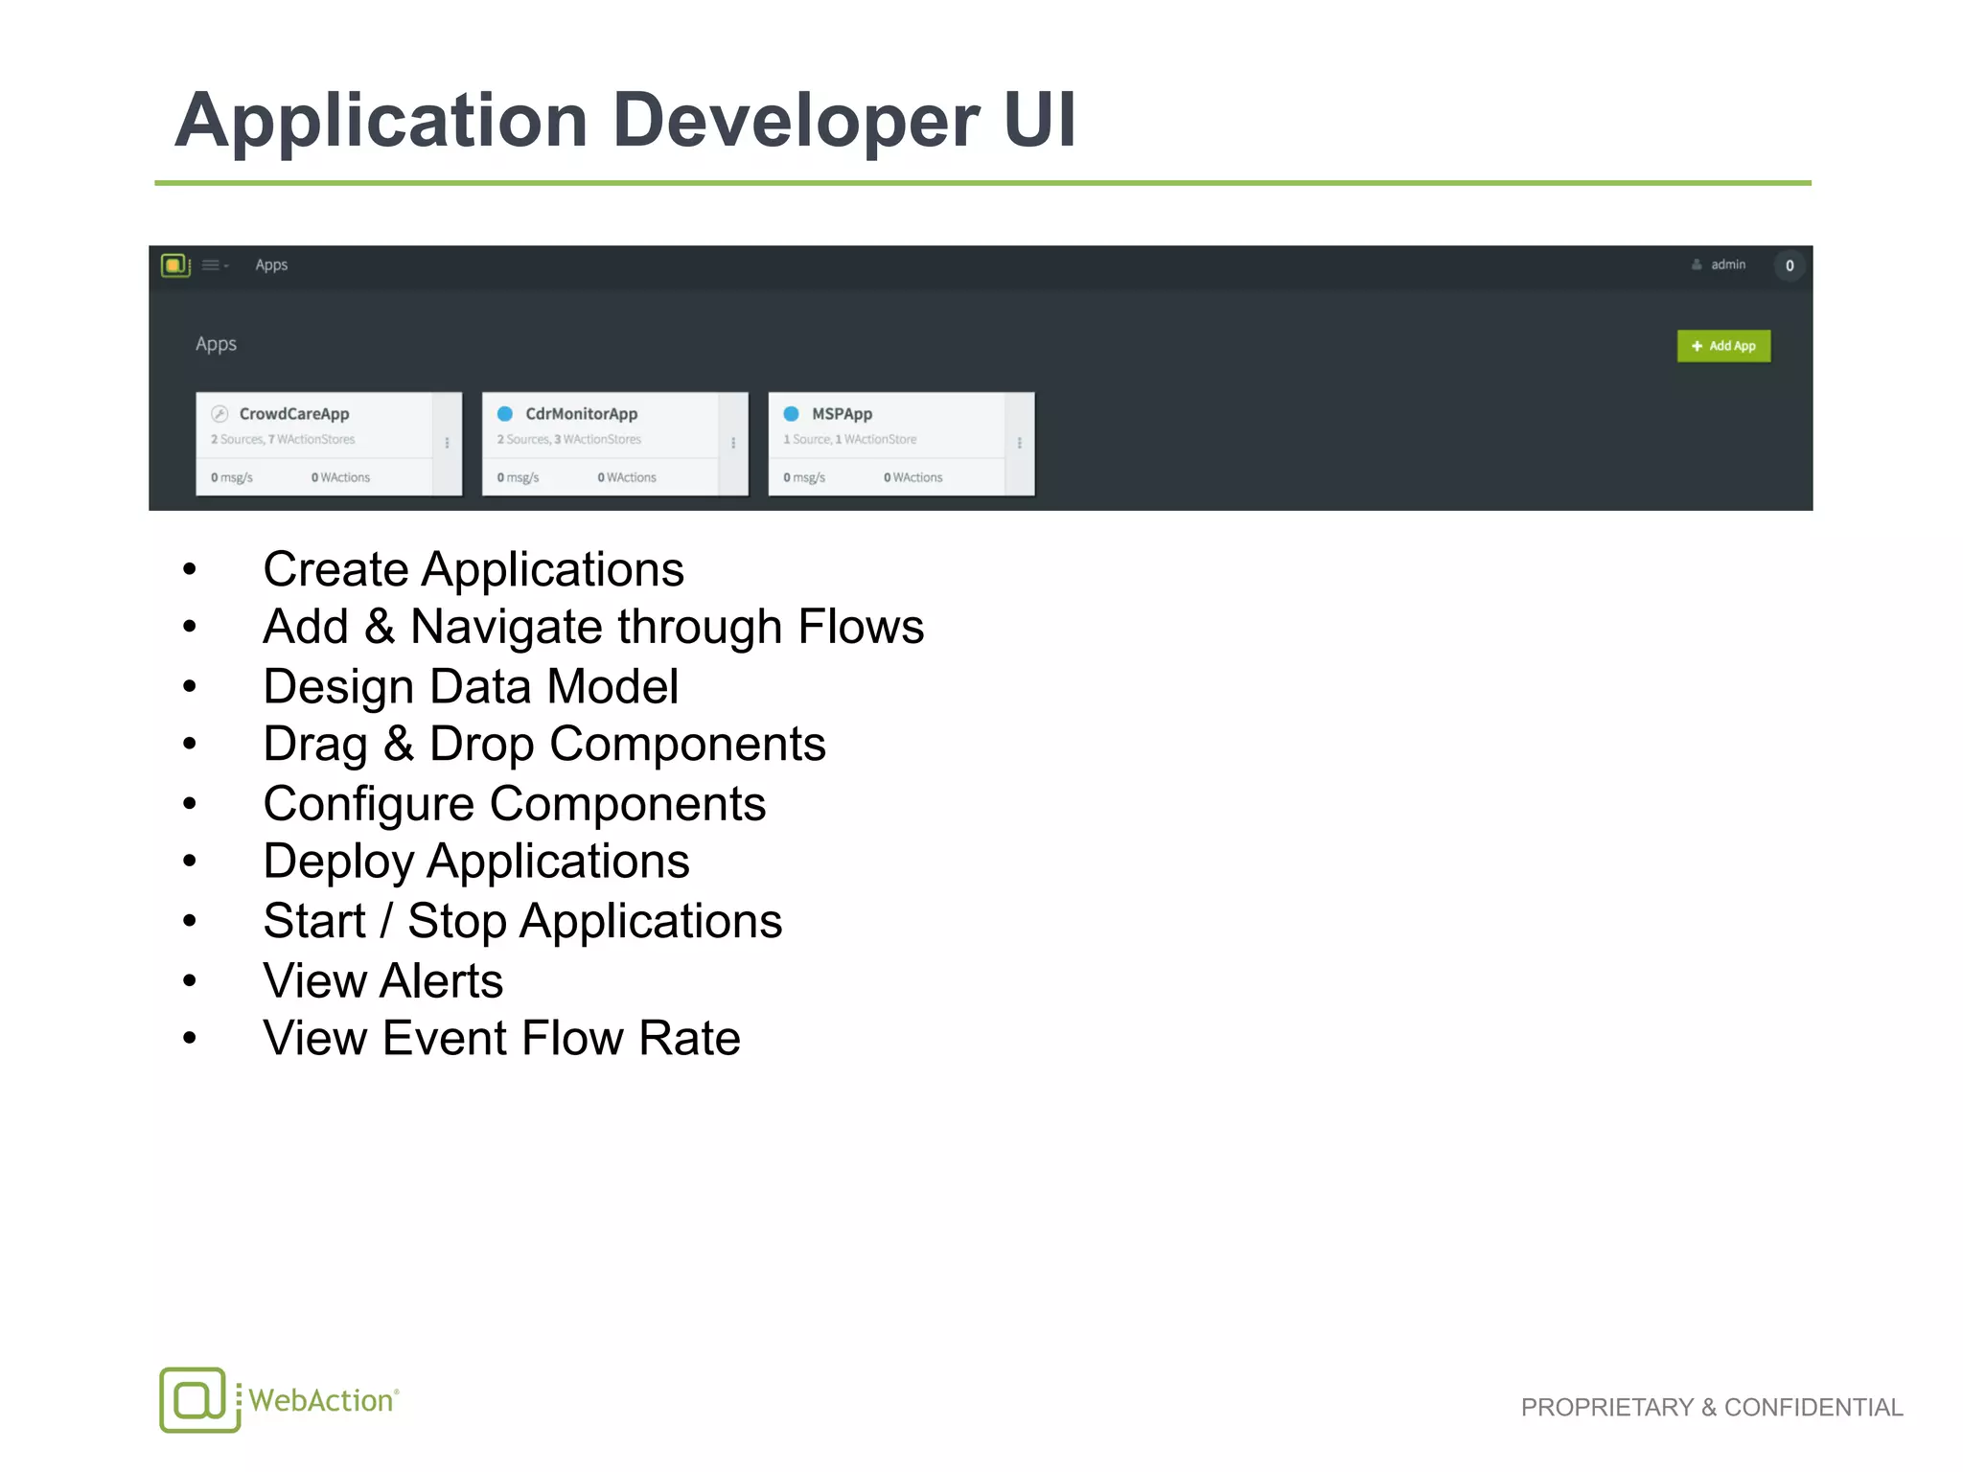
Task: Click '2 Sources, 7 WActionStores' text
Action: click(283, 439)
